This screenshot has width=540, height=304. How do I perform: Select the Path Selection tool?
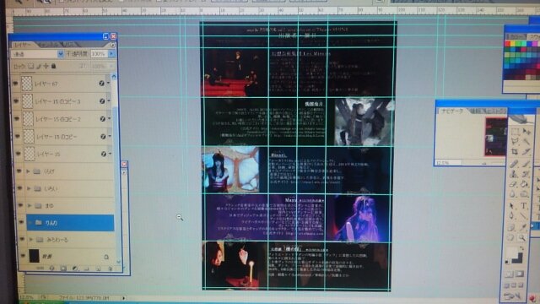click(x=512, y=206)
